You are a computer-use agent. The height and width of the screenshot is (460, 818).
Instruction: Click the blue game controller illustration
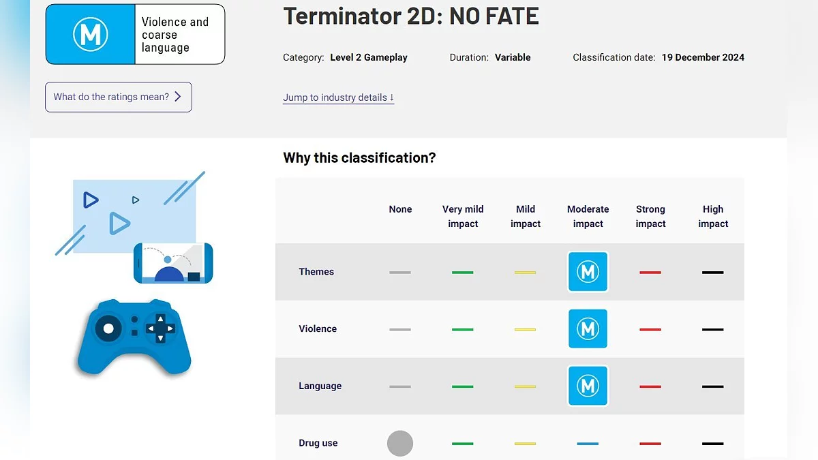coord(134,337)
